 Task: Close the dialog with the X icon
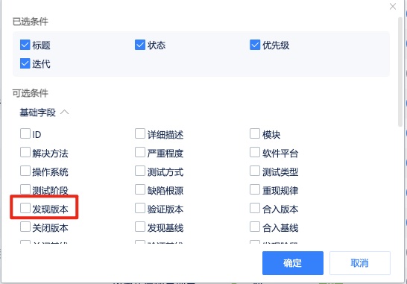tap(393, 6)
